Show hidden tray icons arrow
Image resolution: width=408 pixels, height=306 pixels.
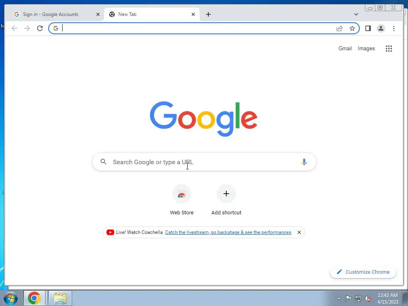[339, 298]
